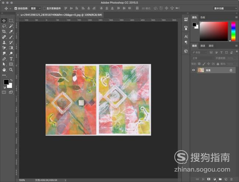Screen dimensions: 239x182
Task: Filter layers by pixel layers icon
Action: [211, 52]
